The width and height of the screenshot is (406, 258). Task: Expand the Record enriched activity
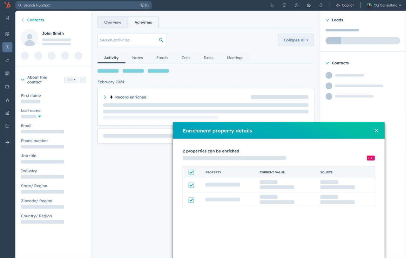pyautogui.click(x=105, y=97)
